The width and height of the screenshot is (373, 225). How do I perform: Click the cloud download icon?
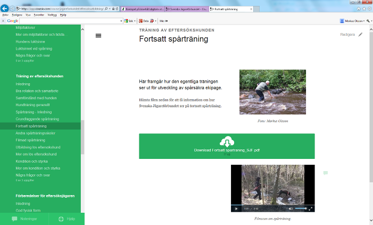(x=227, y=141)
